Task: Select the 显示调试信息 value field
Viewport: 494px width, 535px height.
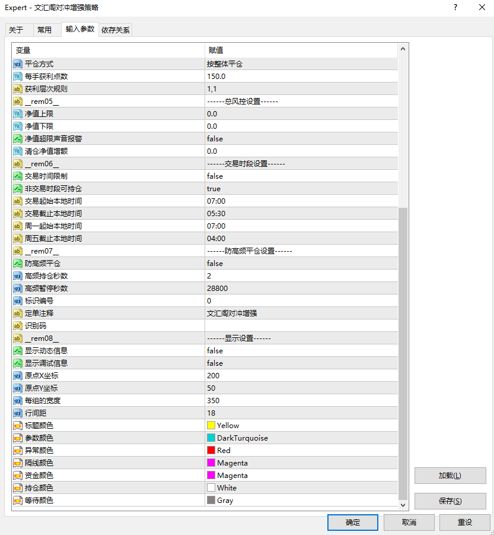Action: click(297, 363)
